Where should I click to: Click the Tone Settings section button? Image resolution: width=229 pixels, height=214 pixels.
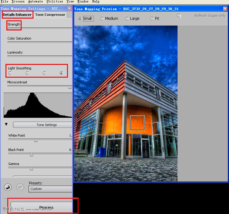coord(43,125)
